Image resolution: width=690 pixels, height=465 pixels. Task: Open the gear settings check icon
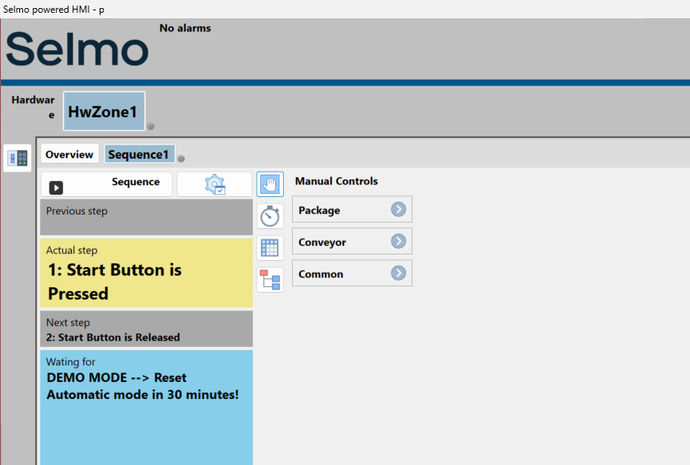[x=215, y=184]
